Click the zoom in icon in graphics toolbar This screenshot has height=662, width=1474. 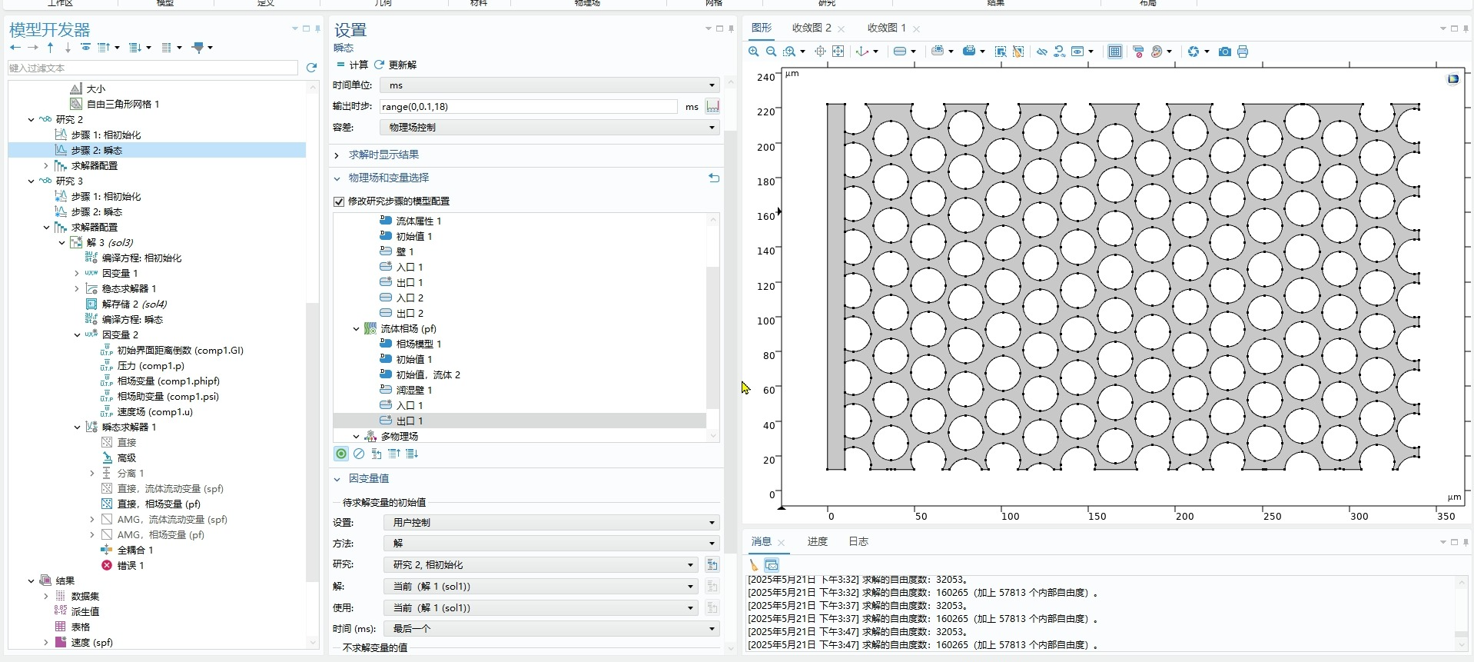pos(753,52)
